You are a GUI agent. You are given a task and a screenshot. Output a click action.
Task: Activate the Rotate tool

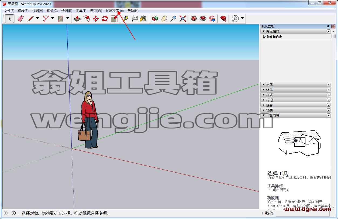pyautogui.click(x=105, y=19)
